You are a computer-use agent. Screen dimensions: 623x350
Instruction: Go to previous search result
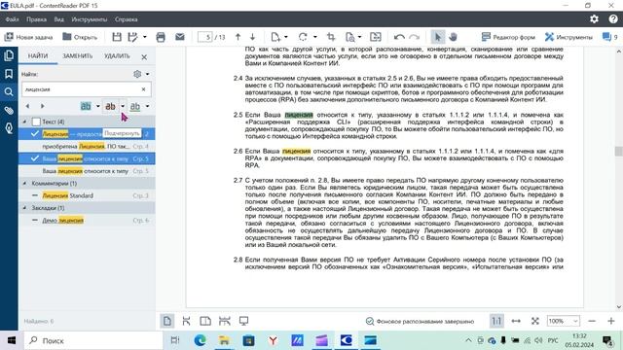coord(27,106)
